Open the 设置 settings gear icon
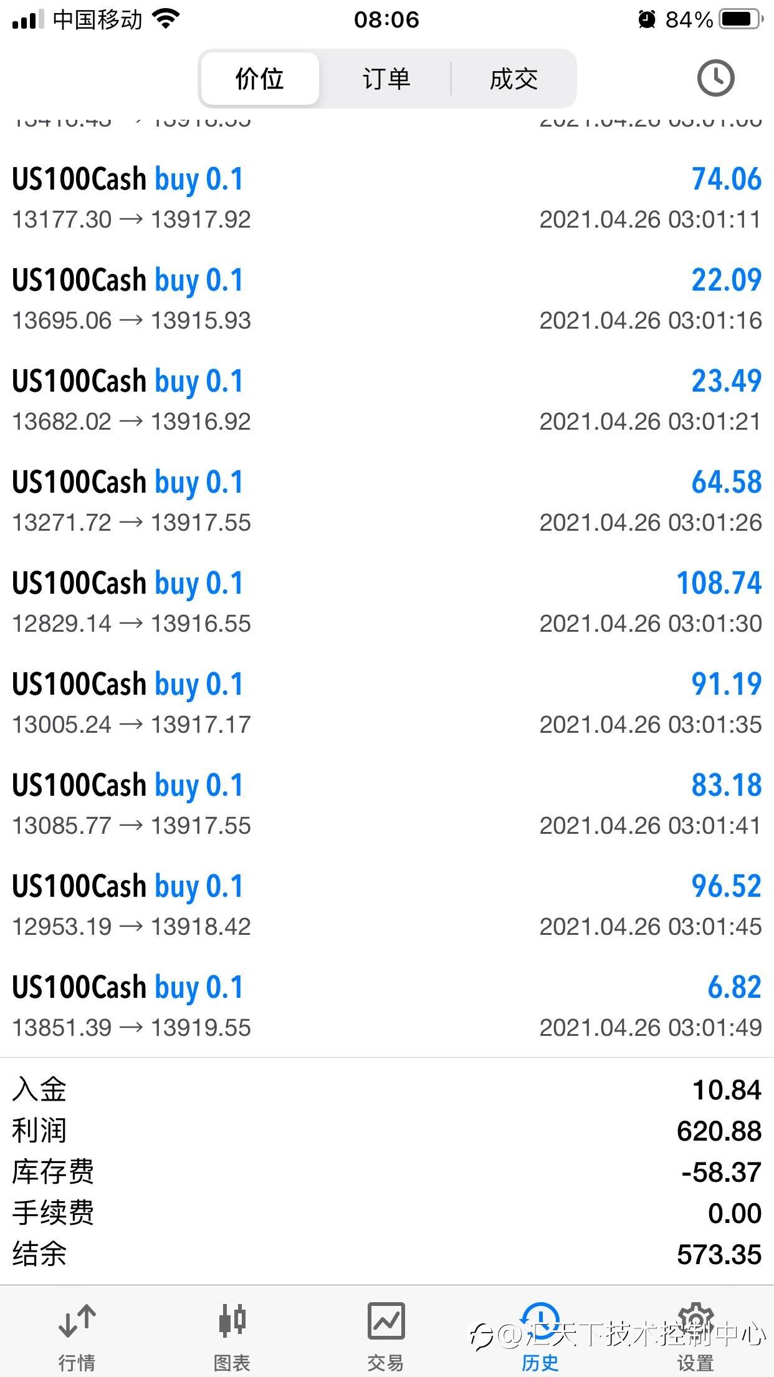The width and height of the screenshot is (774, 1377). pyautogui.click(x=695, y=1321)
